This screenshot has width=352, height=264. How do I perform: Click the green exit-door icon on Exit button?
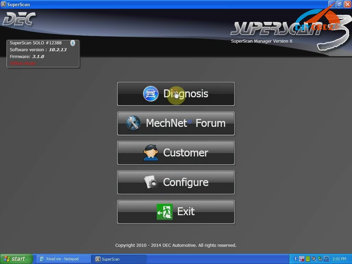(164, 212)
